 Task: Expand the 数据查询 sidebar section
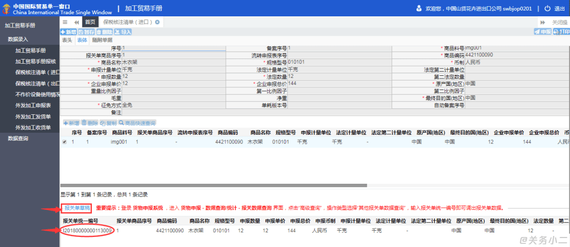coord(18,139)
